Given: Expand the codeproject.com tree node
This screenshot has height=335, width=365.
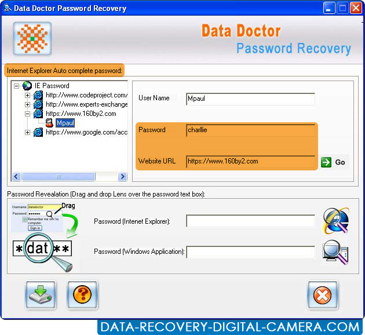Looking at the screenshot, I should click(27, 95).
